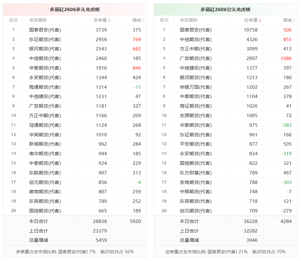The width and height of the screenshot is (301, 261).
Task: Select 中信期货(代客) in the short table
Action: (196, 40)
